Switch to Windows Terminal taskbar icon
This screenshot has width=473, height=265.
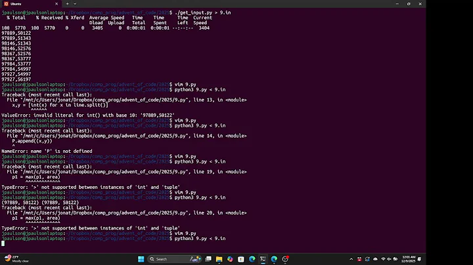click(263, 259)
